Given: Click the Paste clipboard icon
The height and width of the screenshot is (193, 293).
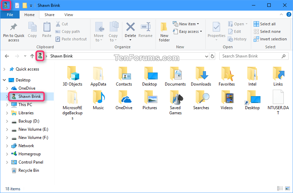Looking at the screenshot, I should (x=47, y=27).
